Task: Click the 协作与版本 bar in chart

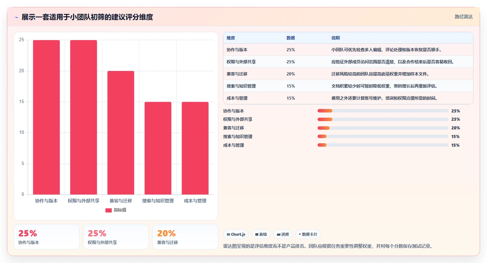Action: point(46,117)
